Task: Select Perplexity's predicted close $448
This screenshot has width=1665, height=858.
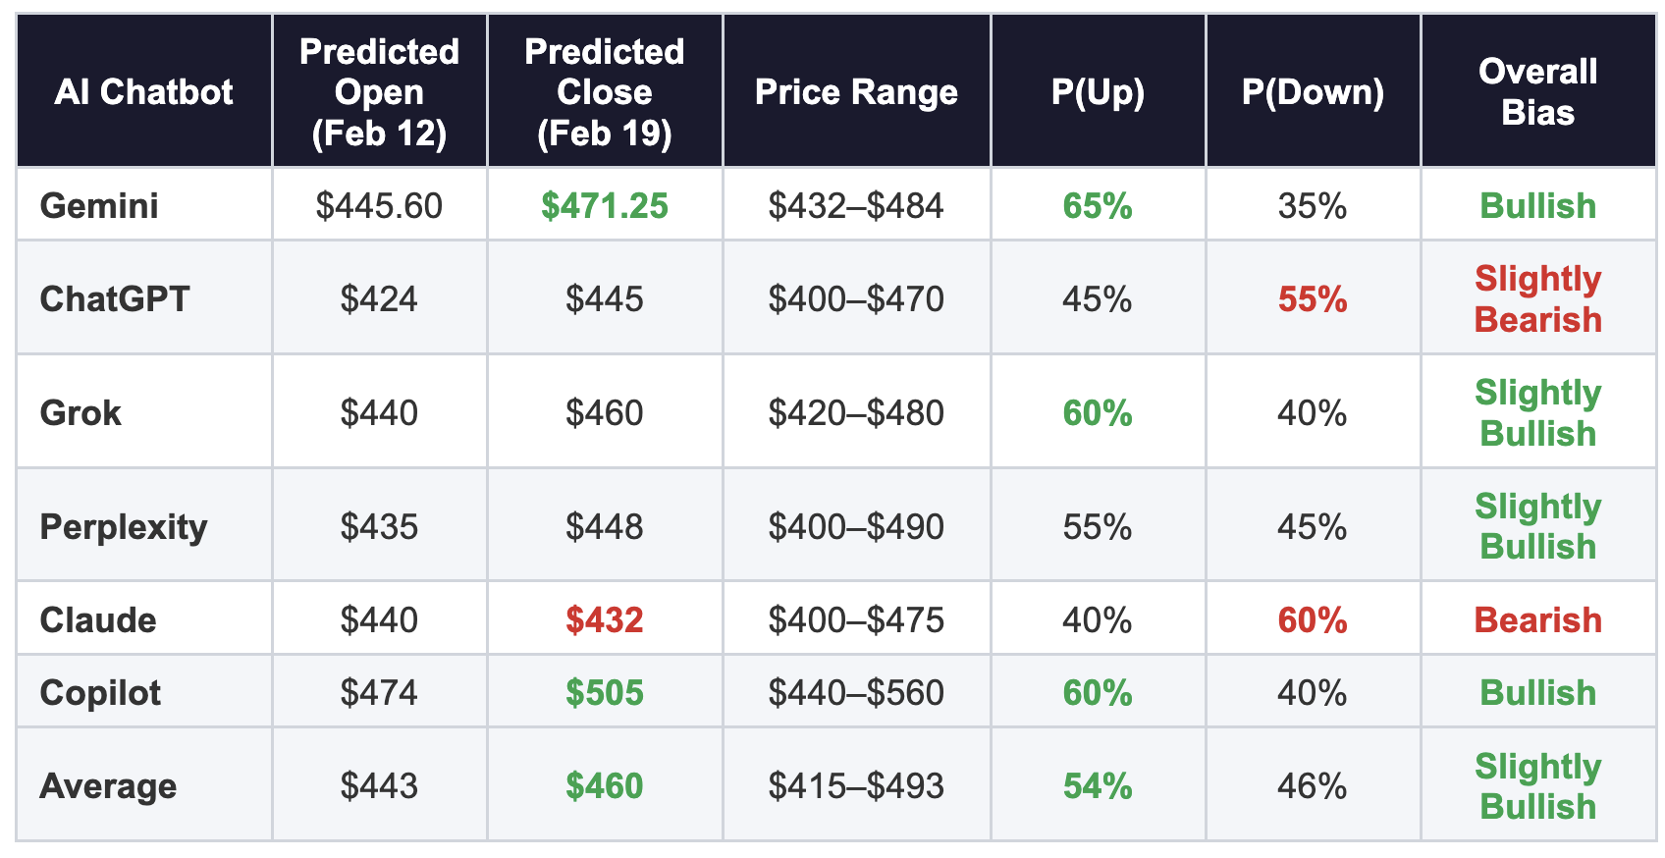Action: pos(605,527)
